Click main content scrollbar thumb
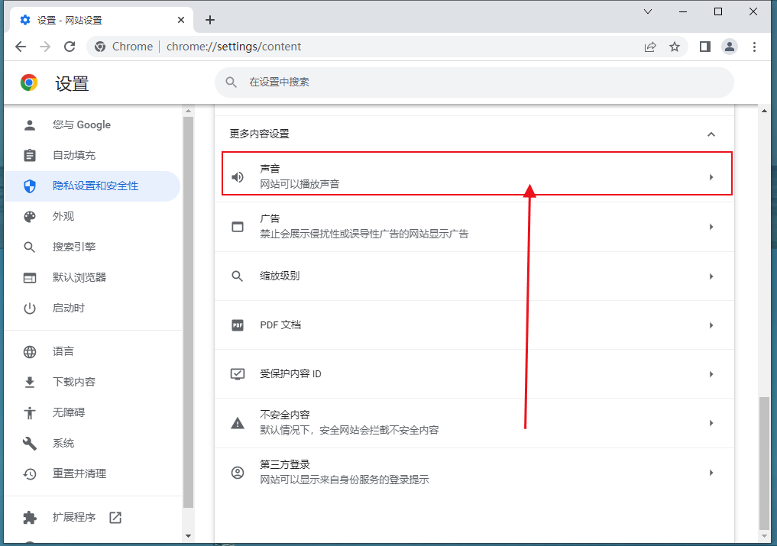 point(764,464)
